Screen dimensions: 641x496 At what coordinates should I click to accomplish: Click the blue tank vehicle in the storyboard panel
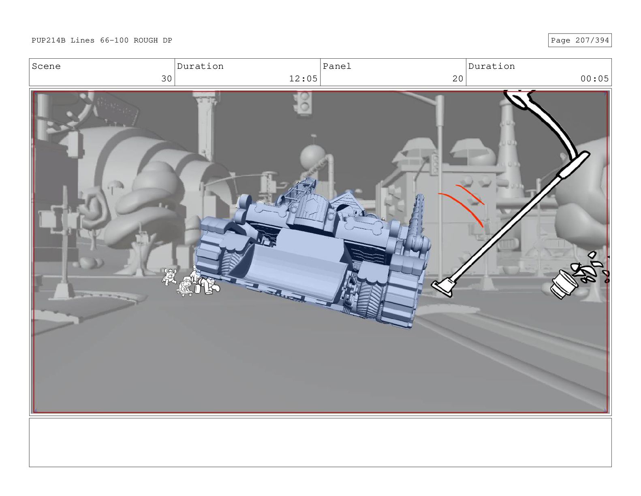(313, 253)
